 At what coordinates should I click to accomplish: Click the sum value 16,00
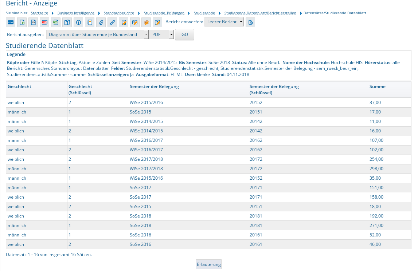pos(375,131)
